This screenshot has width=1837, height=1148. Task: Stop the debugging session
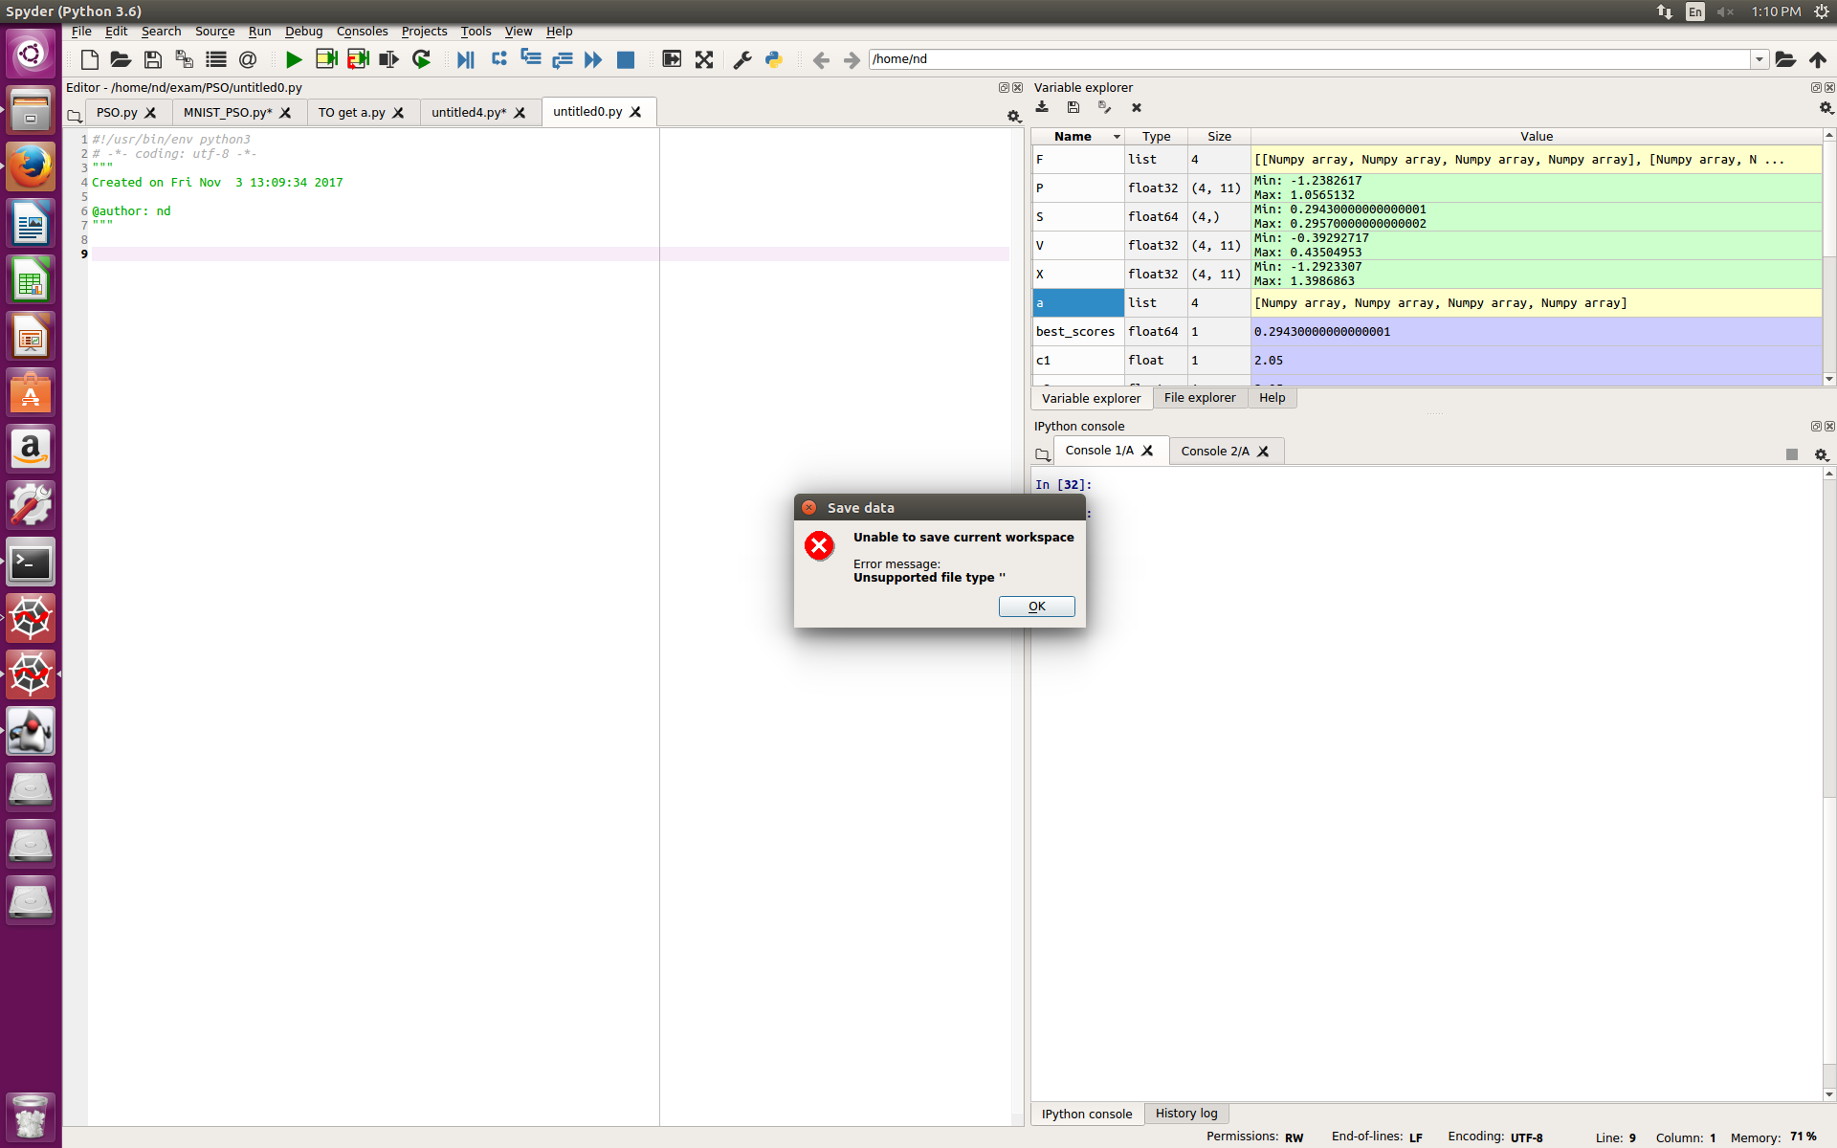626,59
